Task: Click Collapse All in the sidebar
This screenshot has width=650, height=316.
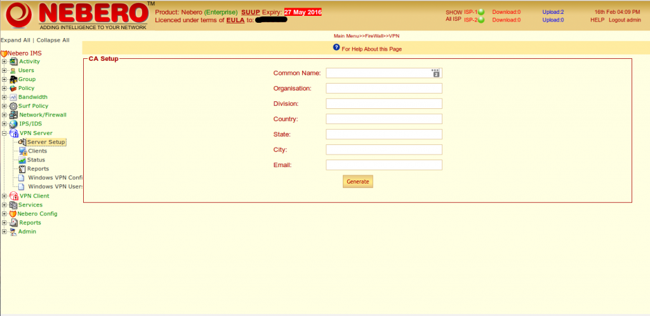Action: click(53, 40)
